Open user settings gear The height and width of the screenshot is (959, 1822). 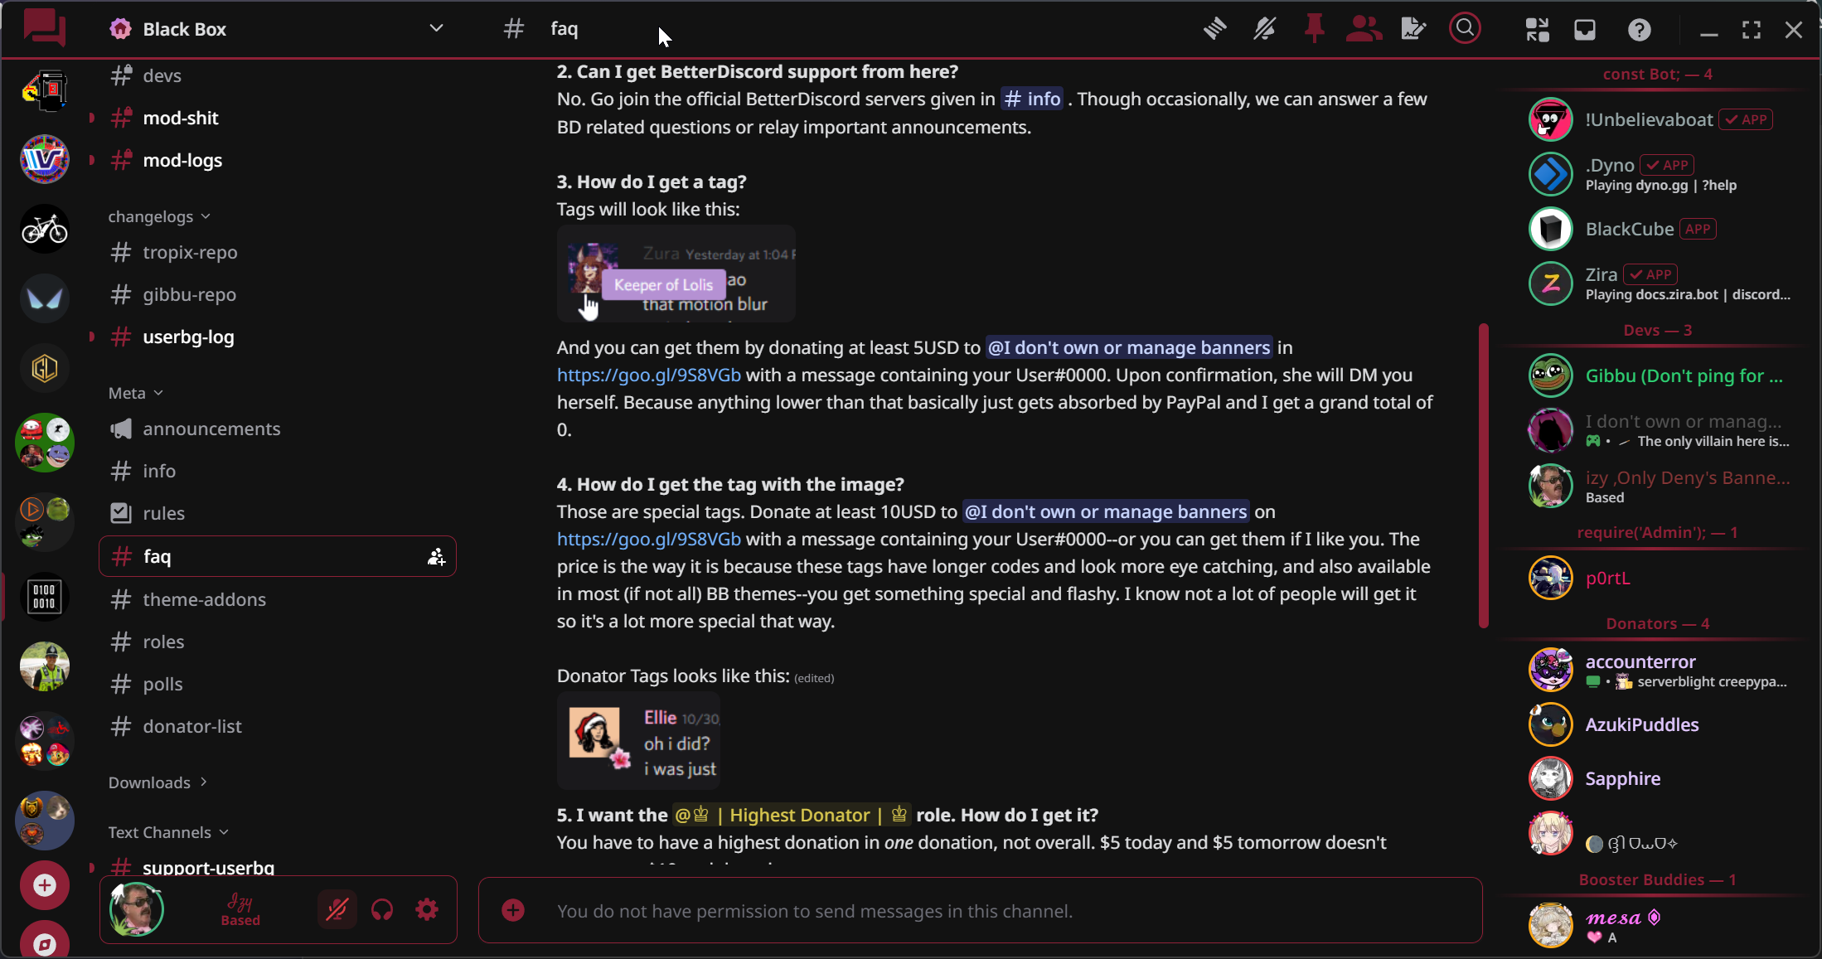[x=427, y=910]
